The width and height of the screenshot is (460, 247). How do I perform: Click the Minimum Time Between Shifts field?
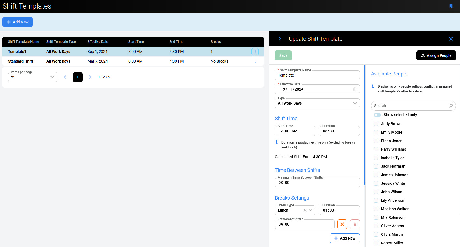point(317,183)
